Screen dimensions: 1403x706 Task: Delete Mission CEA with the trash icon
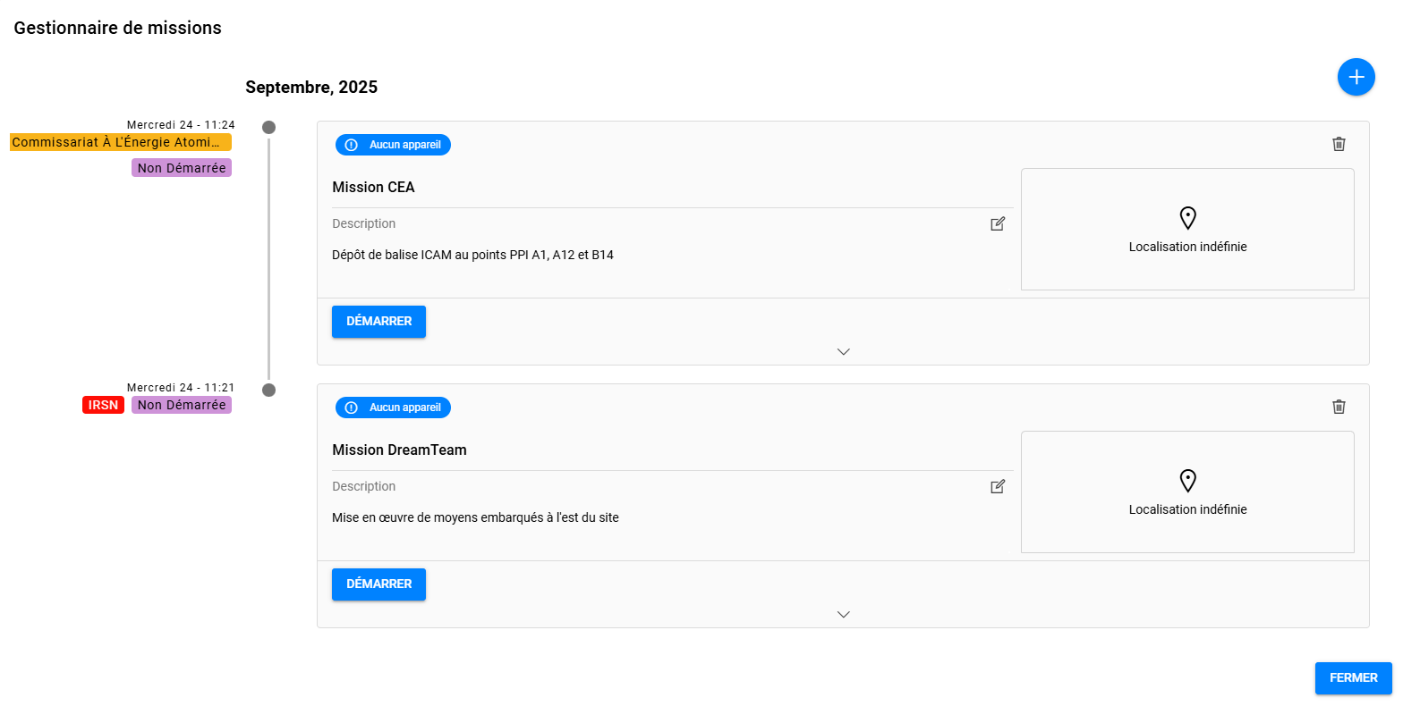point(1339,144)
